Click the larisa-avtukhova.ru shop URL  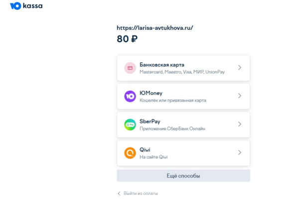pyautogui.click(x=155, y=28)
